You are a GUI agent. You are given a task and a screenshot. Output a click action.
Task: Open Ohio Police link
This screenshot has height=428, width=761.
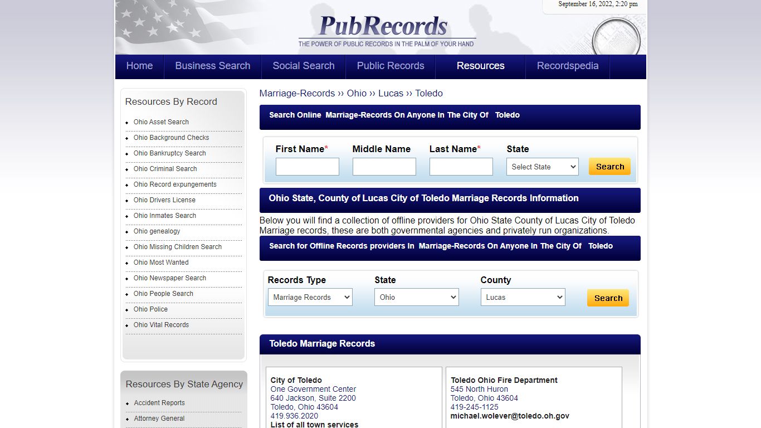[150, 309]
